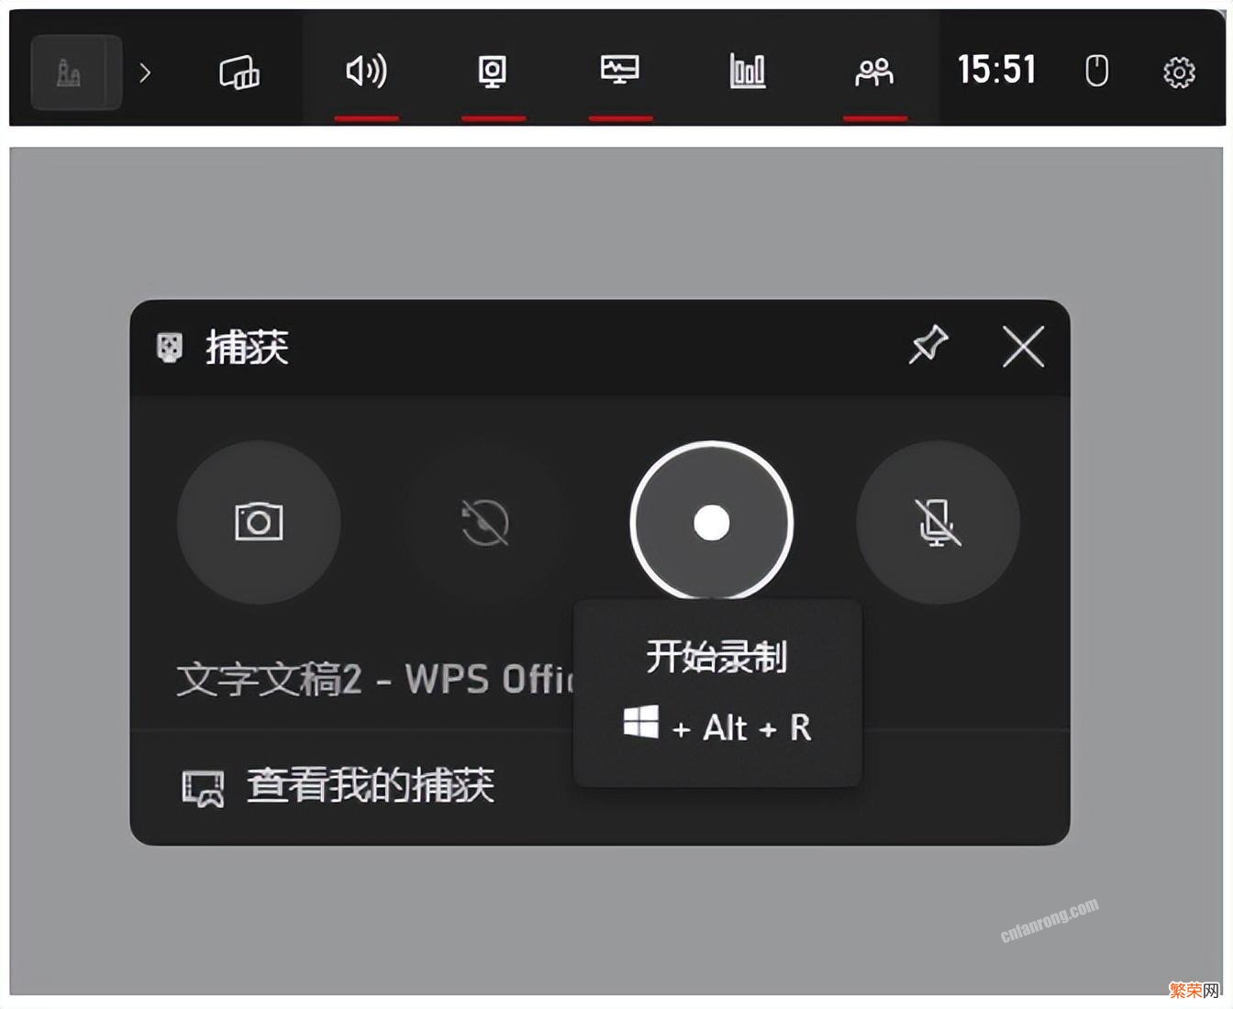Close the 捕获 capture widget

click(1023, 347)
